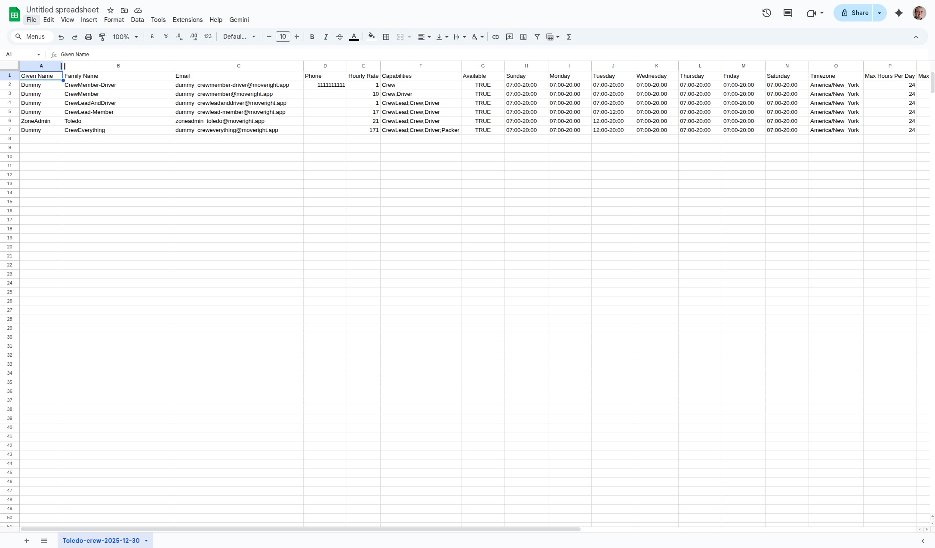Open version history clock icon
The height and width of the screenshot is (548, 935).
click(x=767, y=13)
